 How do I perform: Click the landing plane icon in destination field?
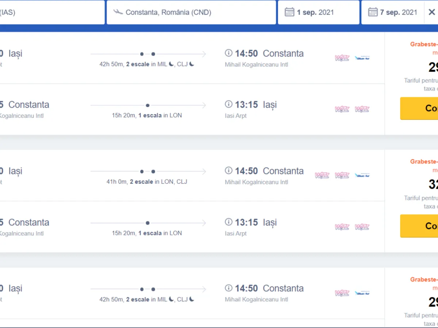pyautogui.click(x=118, y=12)
